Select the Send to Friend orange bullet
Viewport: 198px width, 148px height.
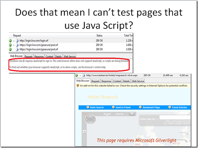point(113,107)
